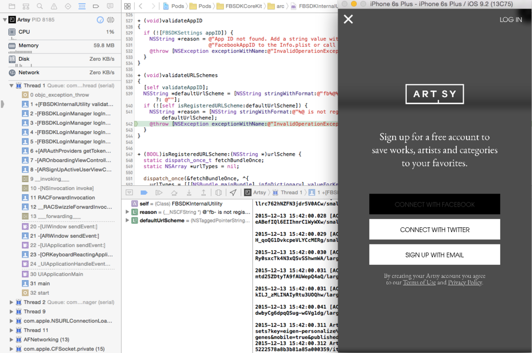Select the Debug navigator icon

pos(82,6)
